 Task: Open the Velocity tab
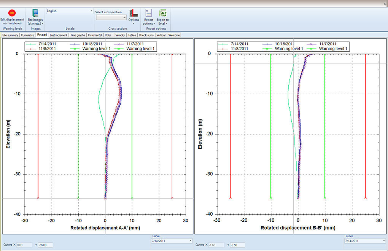tap(120, 35)
